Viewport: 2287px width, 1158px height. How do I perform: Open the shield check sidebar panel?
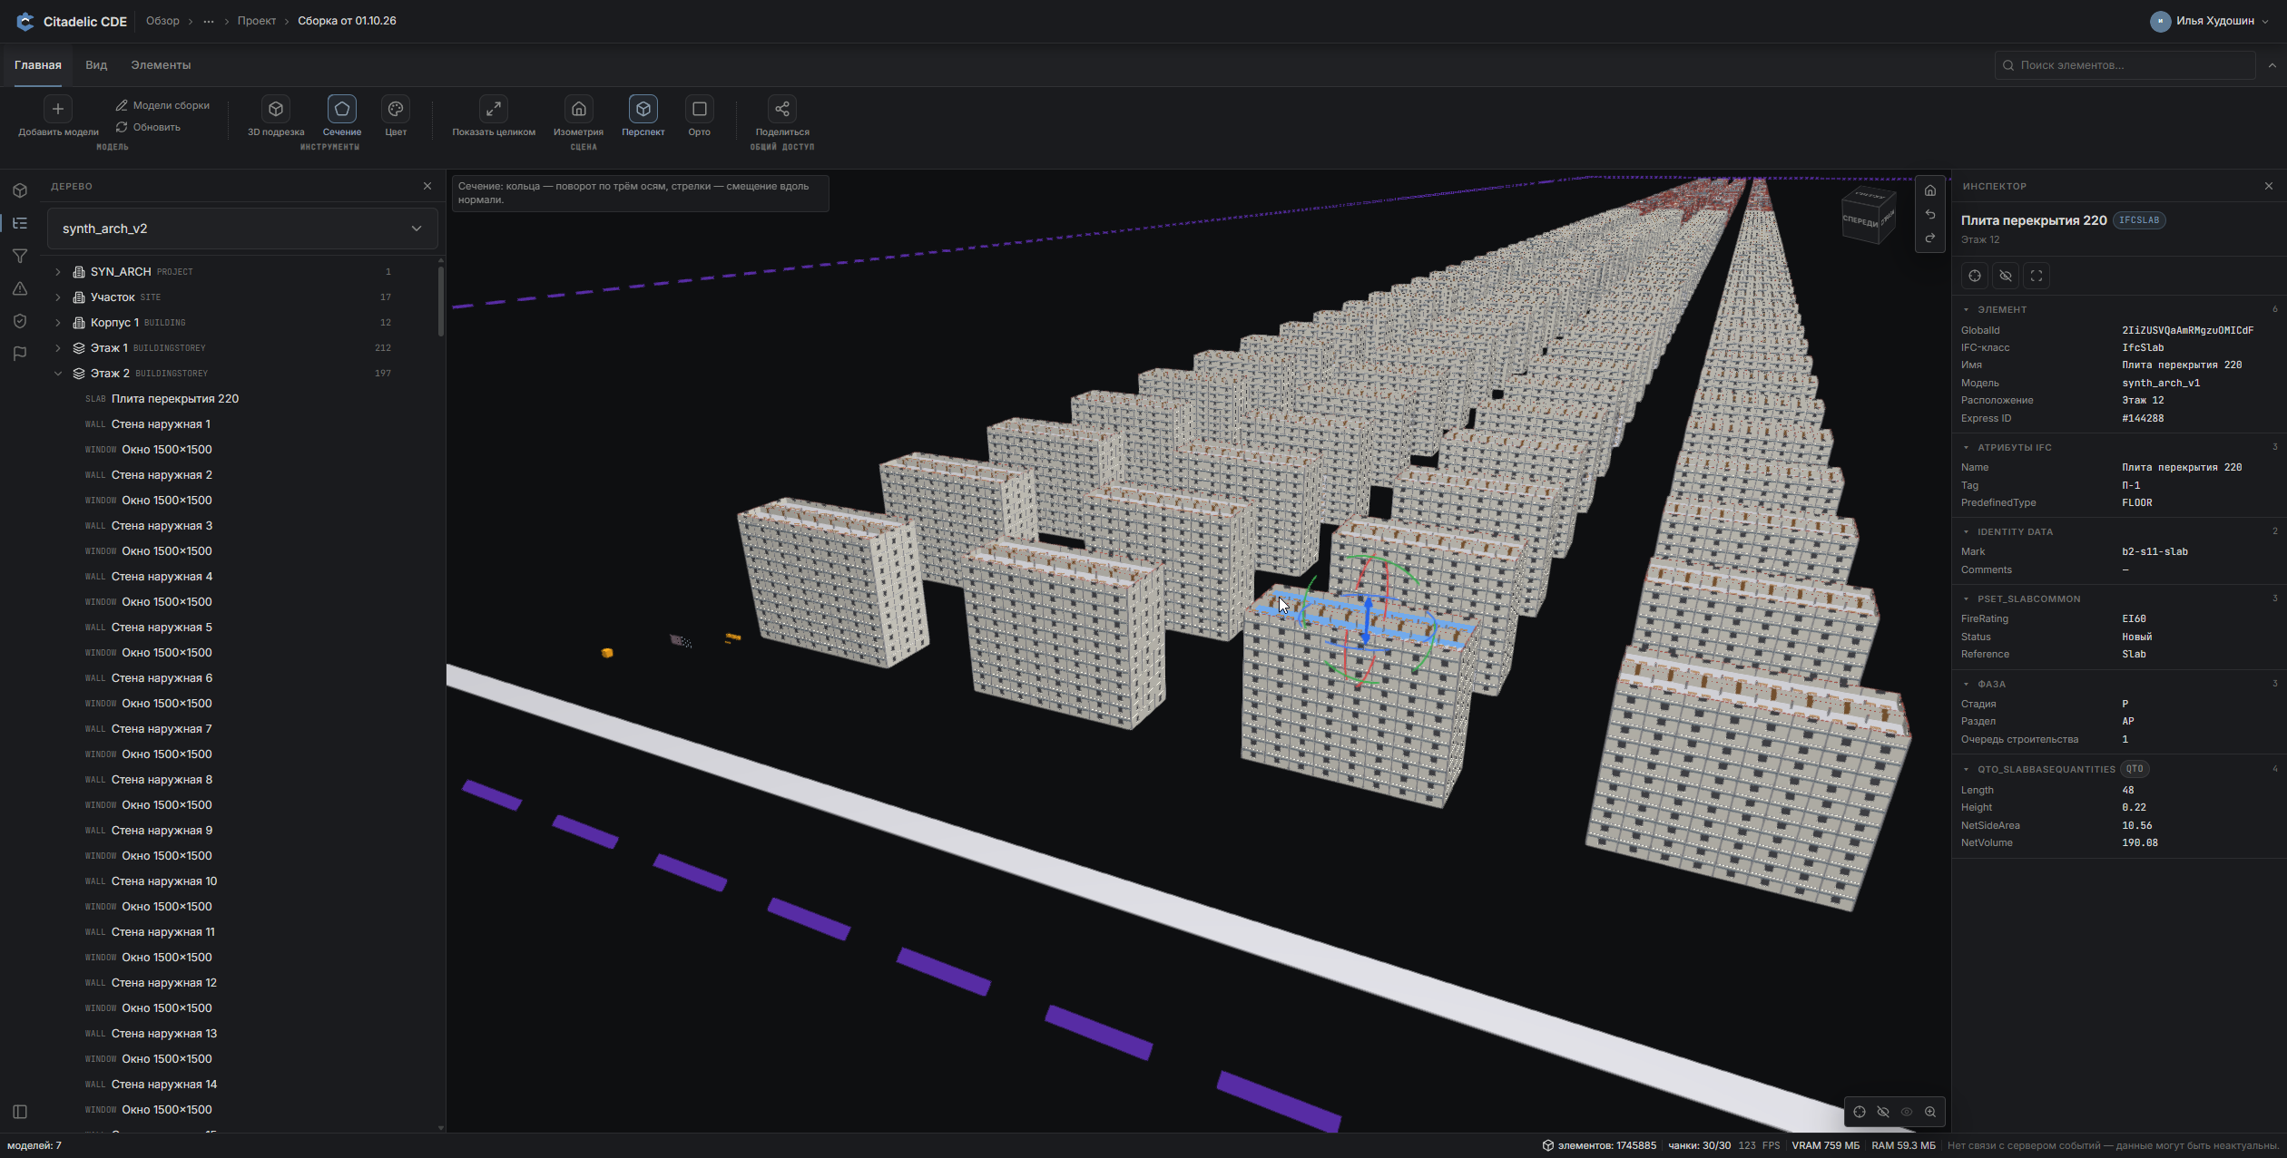click(x=20, y=321)
